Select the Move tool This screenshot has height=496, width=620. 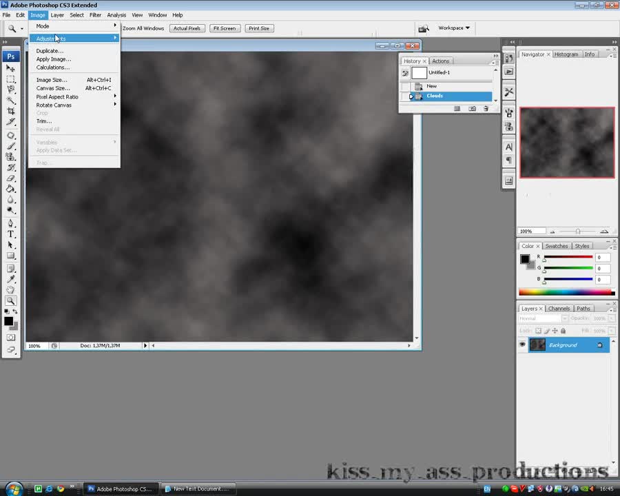click(x=10, y=68)
